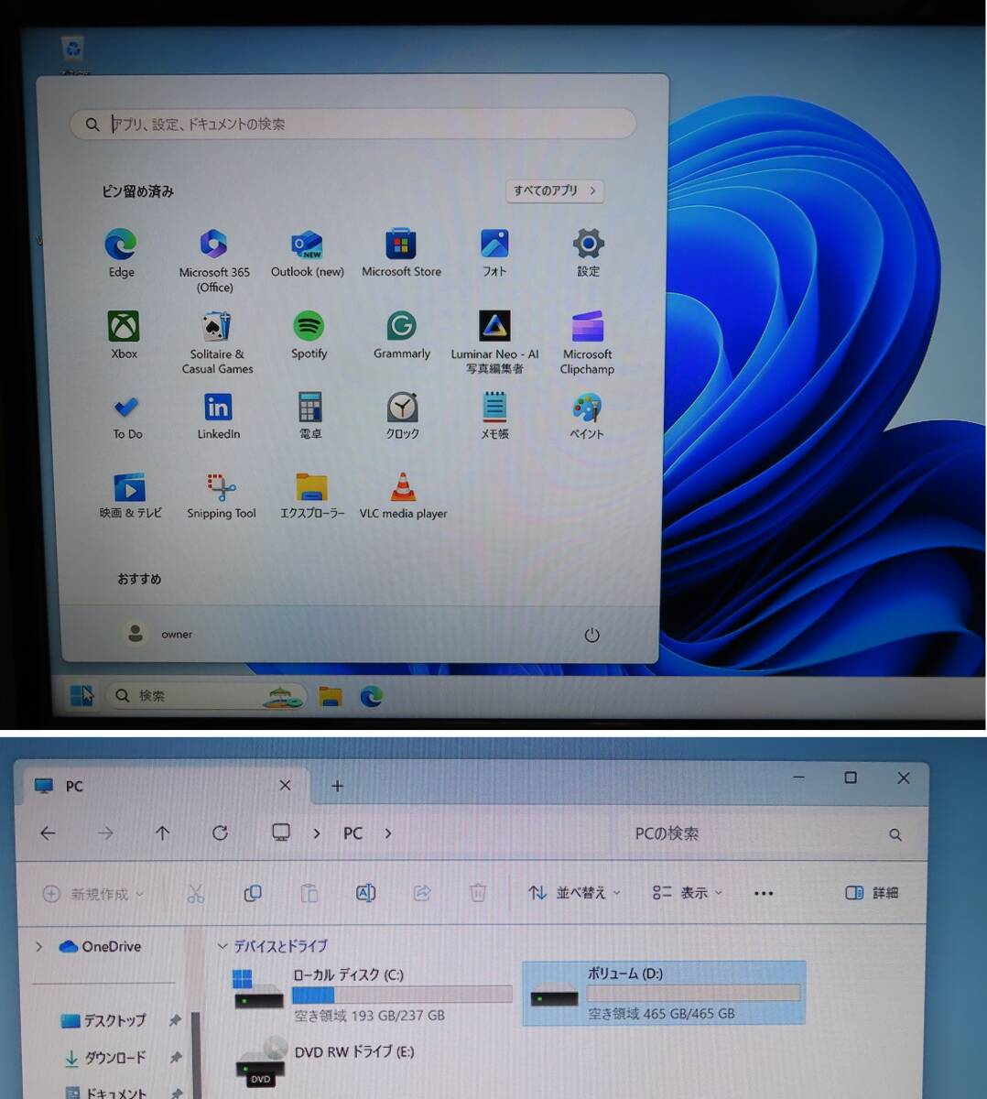987x1099 pixels.
Task: Launch VLC media player
Action: (x=403, y=496)
